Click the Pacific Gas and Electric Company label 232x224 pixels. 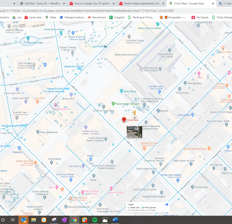click(x=95, y=139)
